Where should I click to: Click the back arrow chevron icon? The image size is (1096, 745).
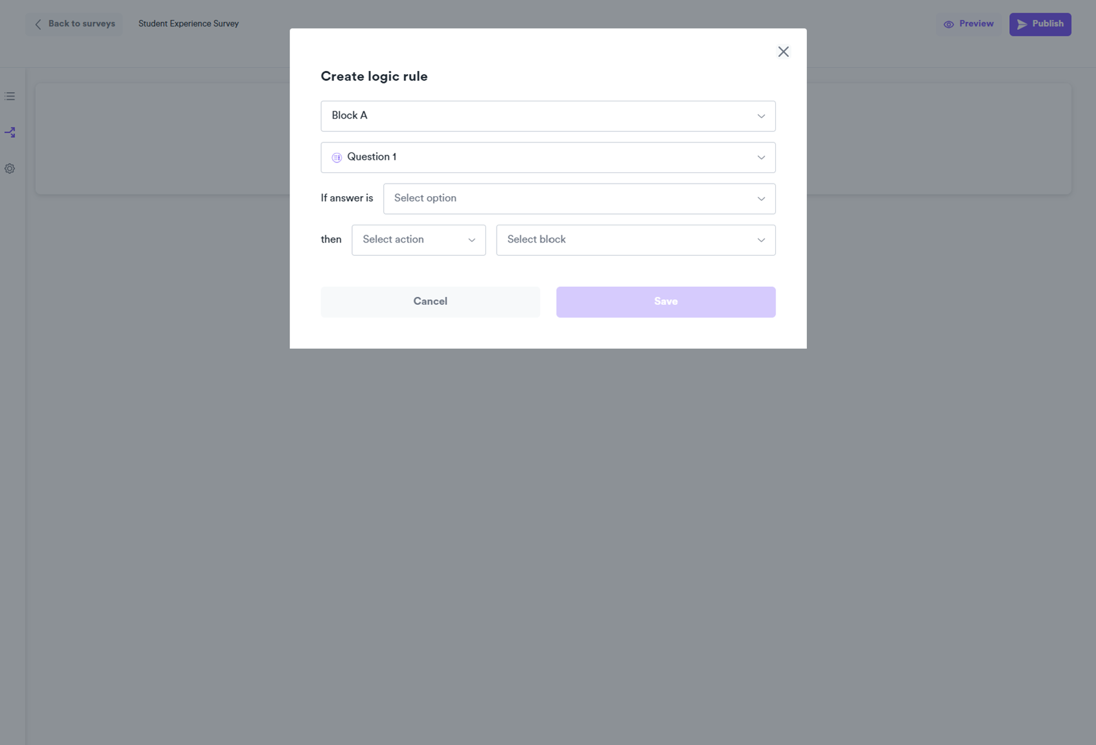(x=38, y=25)
